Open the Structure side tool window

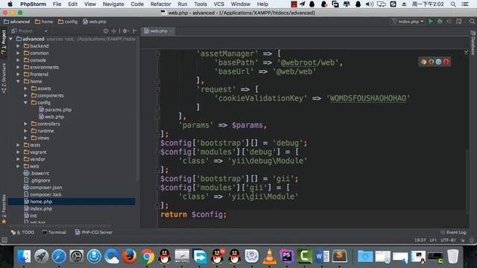click(4, 77)
